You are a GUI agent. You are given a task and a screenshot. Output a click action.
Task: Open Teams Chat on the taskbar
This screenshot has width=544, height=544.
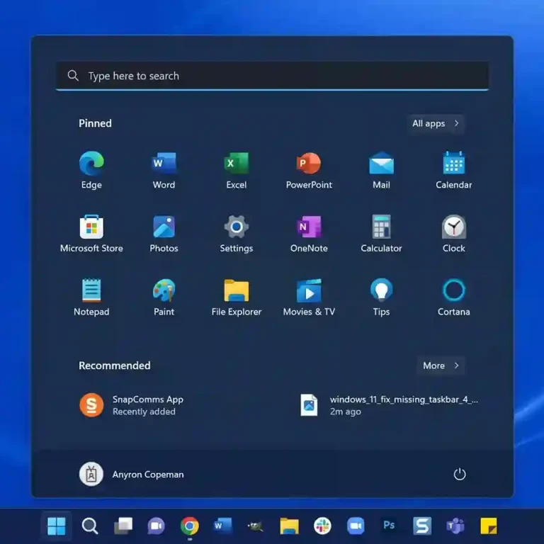(156, 526)
